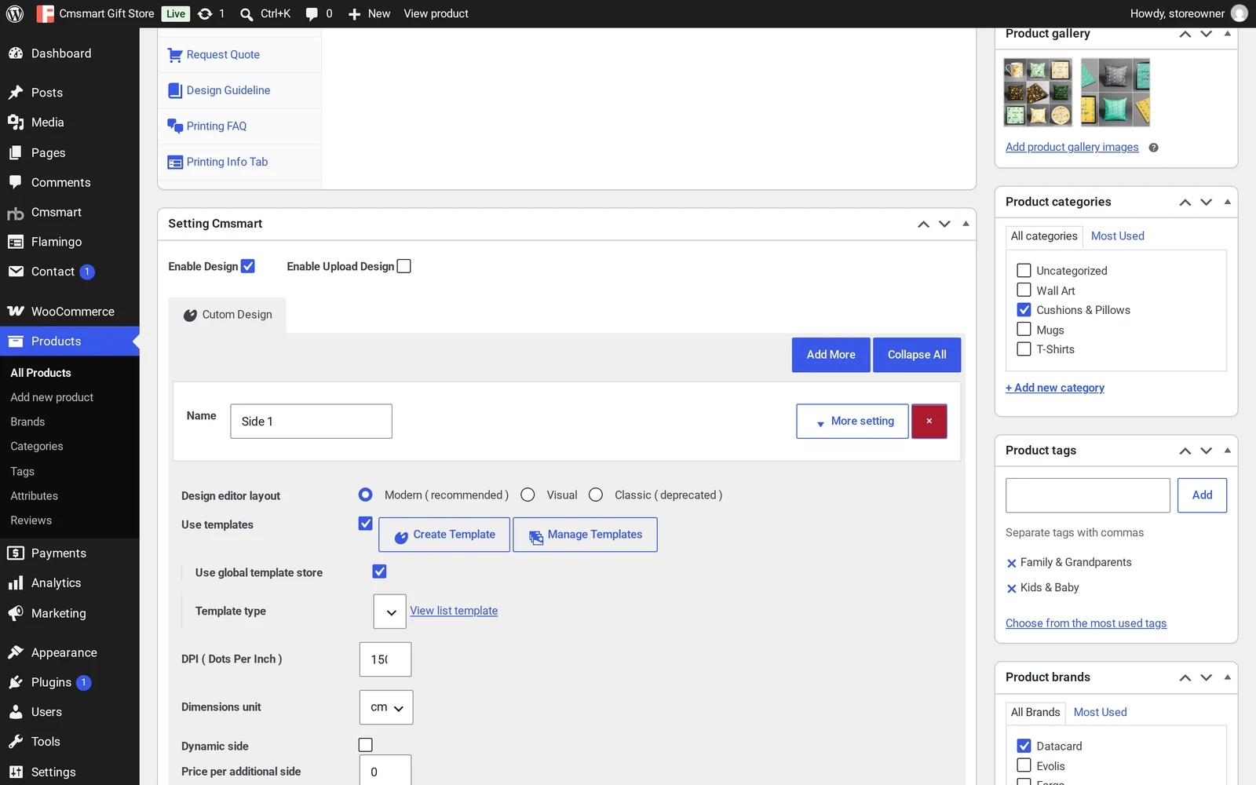Remove the Kids & Baby tag
The image size is (1256, 785).
point(1011,588)
